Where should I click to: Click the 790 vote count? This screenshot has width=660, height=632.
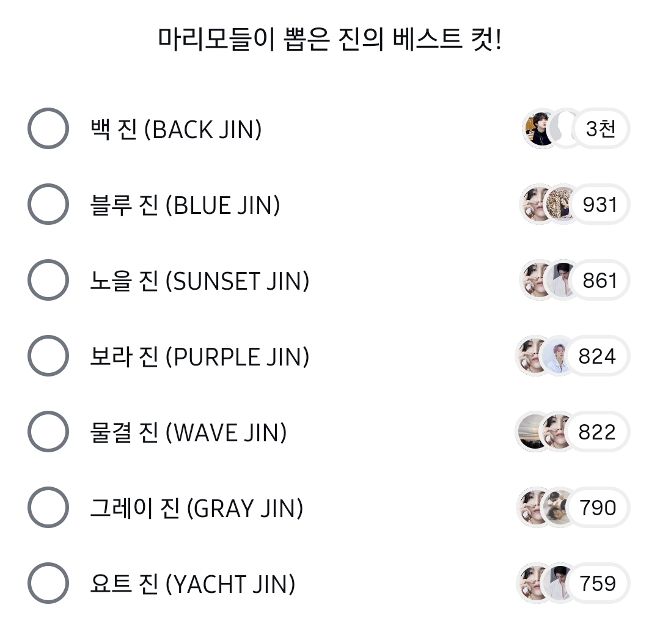click(597, 508)
